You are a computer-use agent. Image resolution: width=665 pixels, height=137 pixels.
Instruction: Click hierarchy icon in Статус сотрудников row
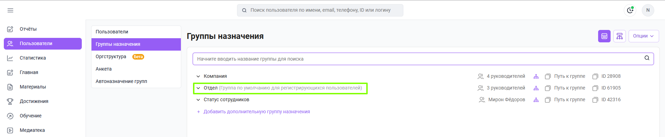coord(536,100)
